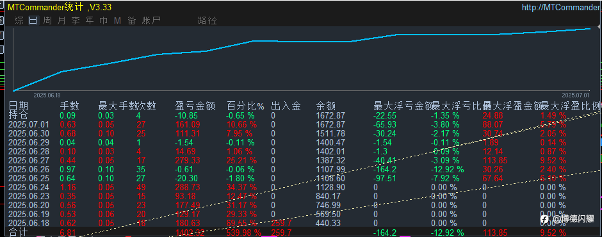The width and height of the screenshot is (602, 237).
Task: Click max floating profit 88.07
Action: 492,124
